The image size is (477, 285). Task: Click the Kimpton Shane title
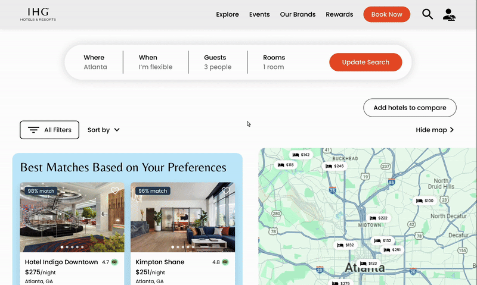coord(160,262)
